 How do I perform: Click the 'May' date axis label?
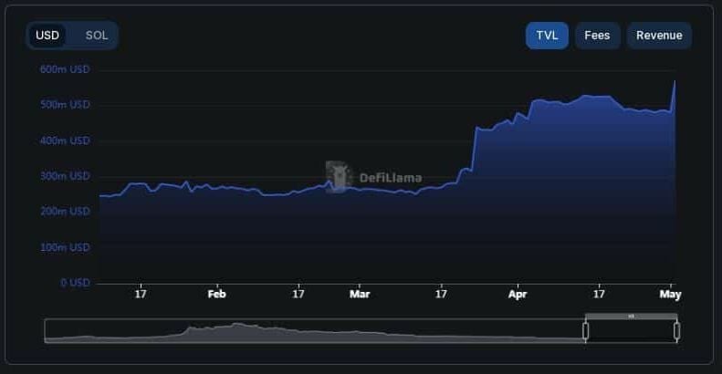pos(670,294)
